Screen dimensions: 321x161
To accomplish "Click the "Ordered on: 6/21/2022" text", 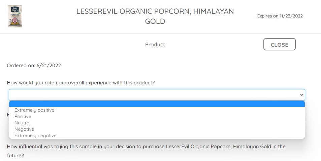I will click(x=34, y=66).
